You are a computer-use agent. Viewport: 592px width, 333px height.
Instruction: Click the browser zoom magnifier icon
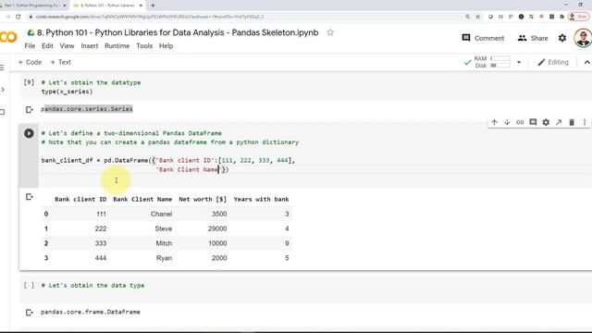(467, 17)
